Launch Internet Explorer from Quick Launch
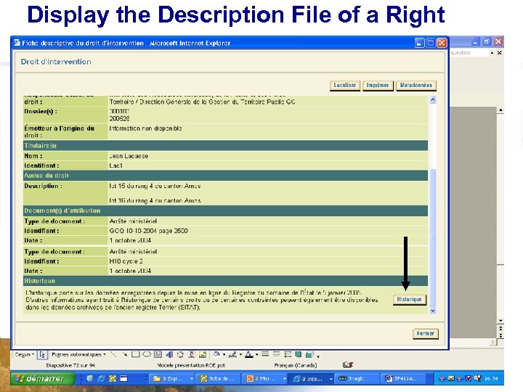The image size is (523, 392). (x=101, y=378)
